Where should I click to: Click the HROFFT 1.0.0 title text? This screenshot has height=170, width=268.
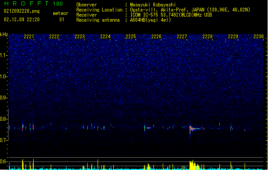click(x=33, y=3)
